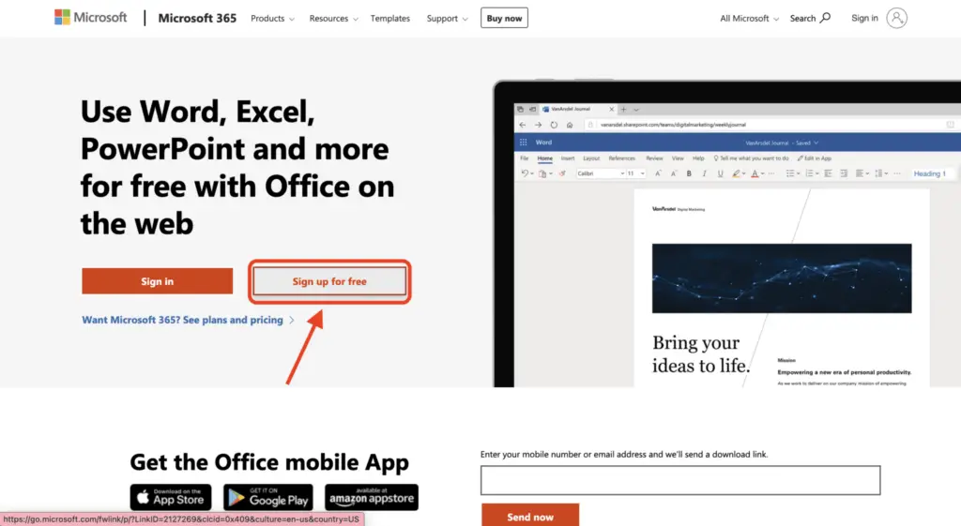Image resolution: width=961 pixels, height=526 pixels.
Task: Click the numbered list icon
Action: click(809, 173)
